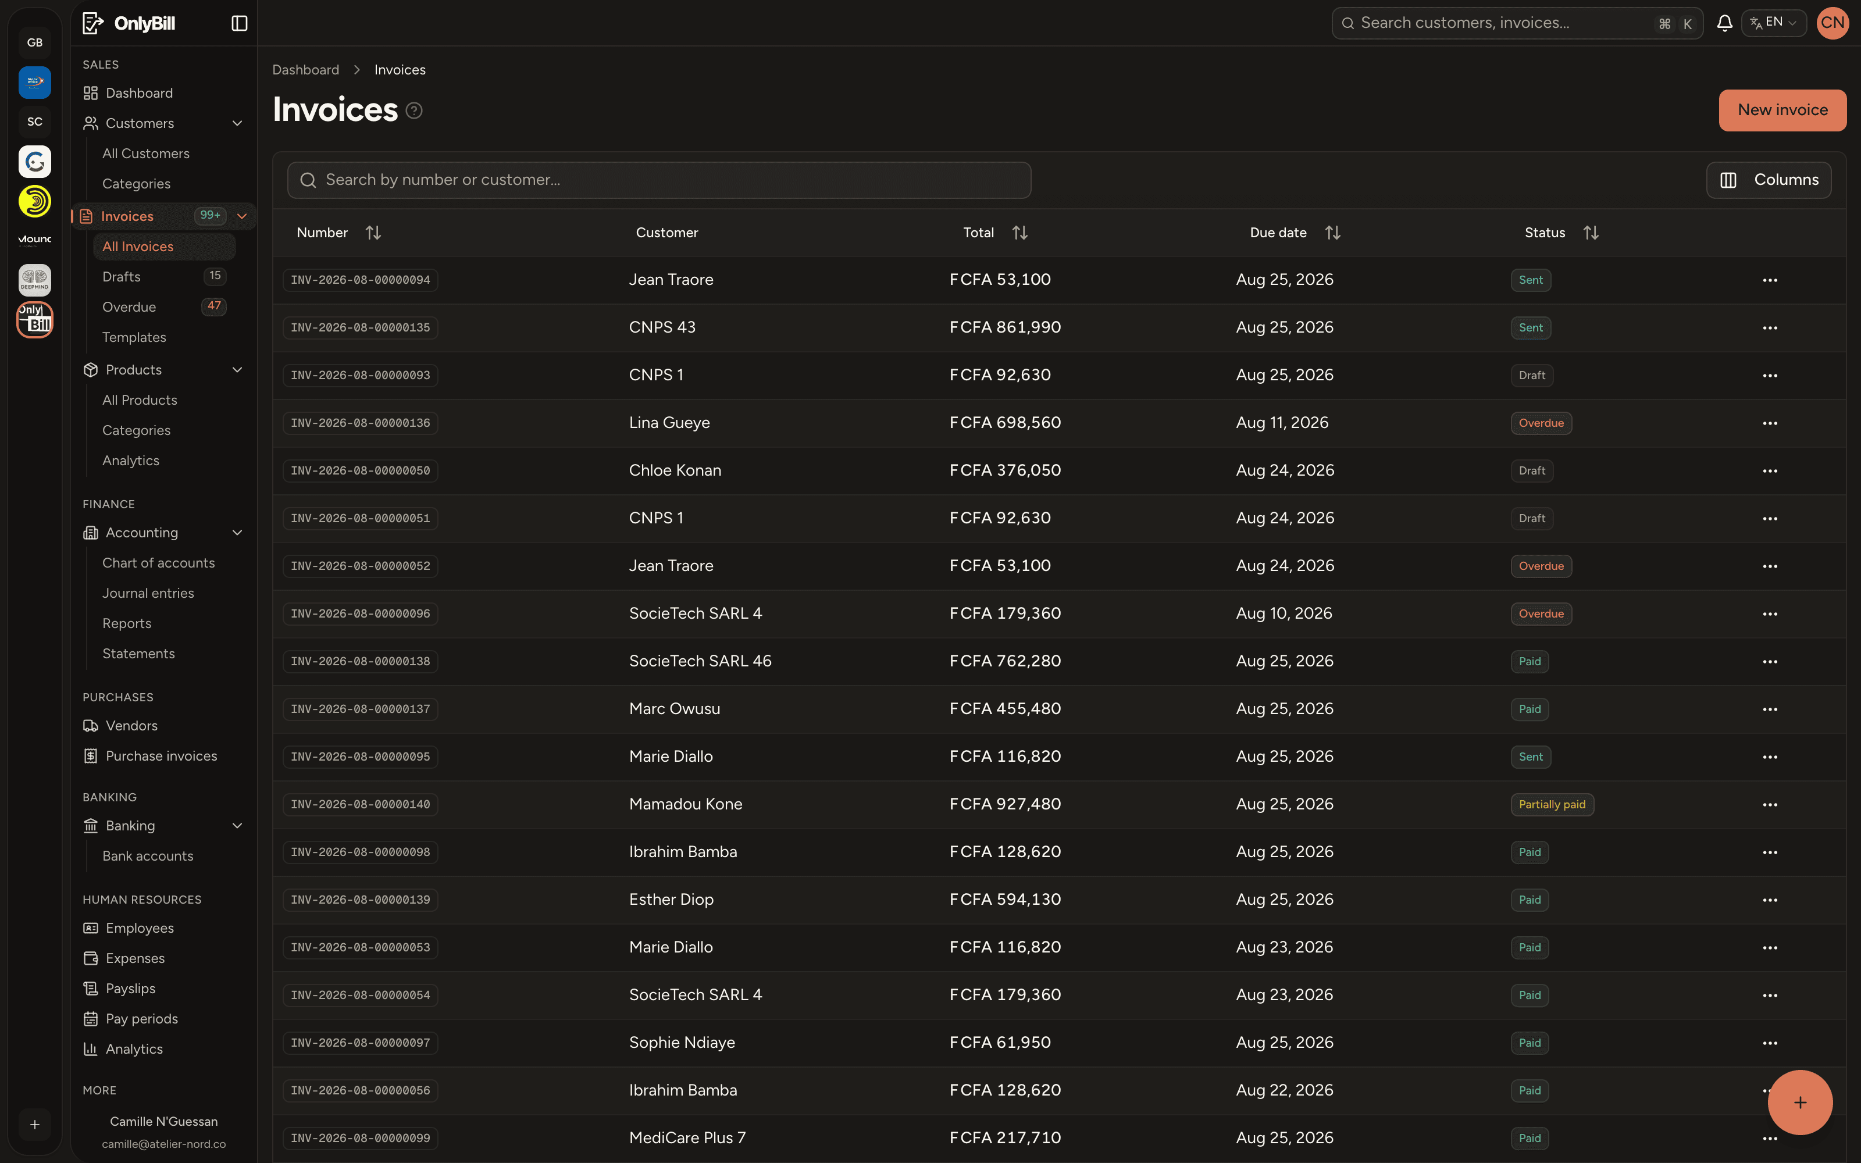The height and width of the screenshot is (1163, 1861).
Task: Toggle the sidebar collapse icon
Action: [x=239, y=23]
